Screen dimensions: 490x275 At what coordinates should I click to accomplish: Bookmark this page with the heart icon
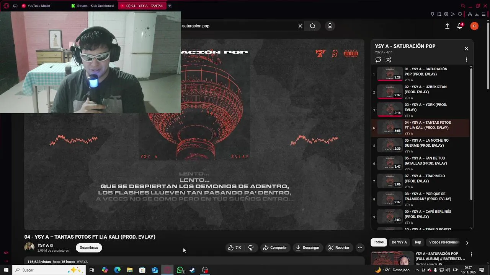pos(460,14)
